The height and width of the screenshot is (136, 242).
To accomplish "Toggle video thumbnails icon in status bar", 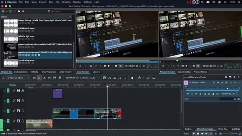I will pos(198,134).
